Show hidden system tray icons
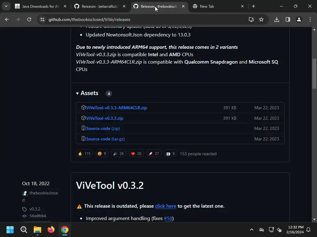This screenshot has height=237, width=317. (252, 230)
